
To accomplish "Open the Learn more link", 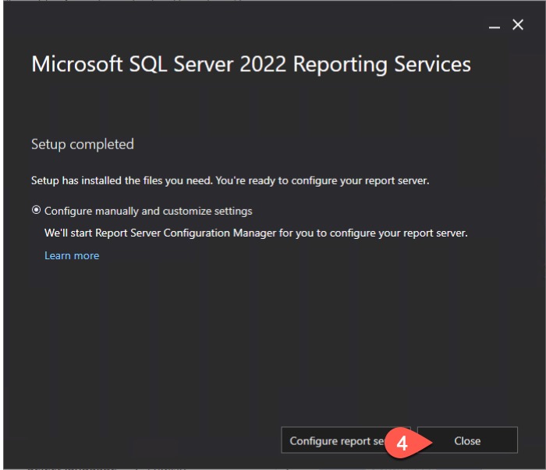I will point(72,255).
